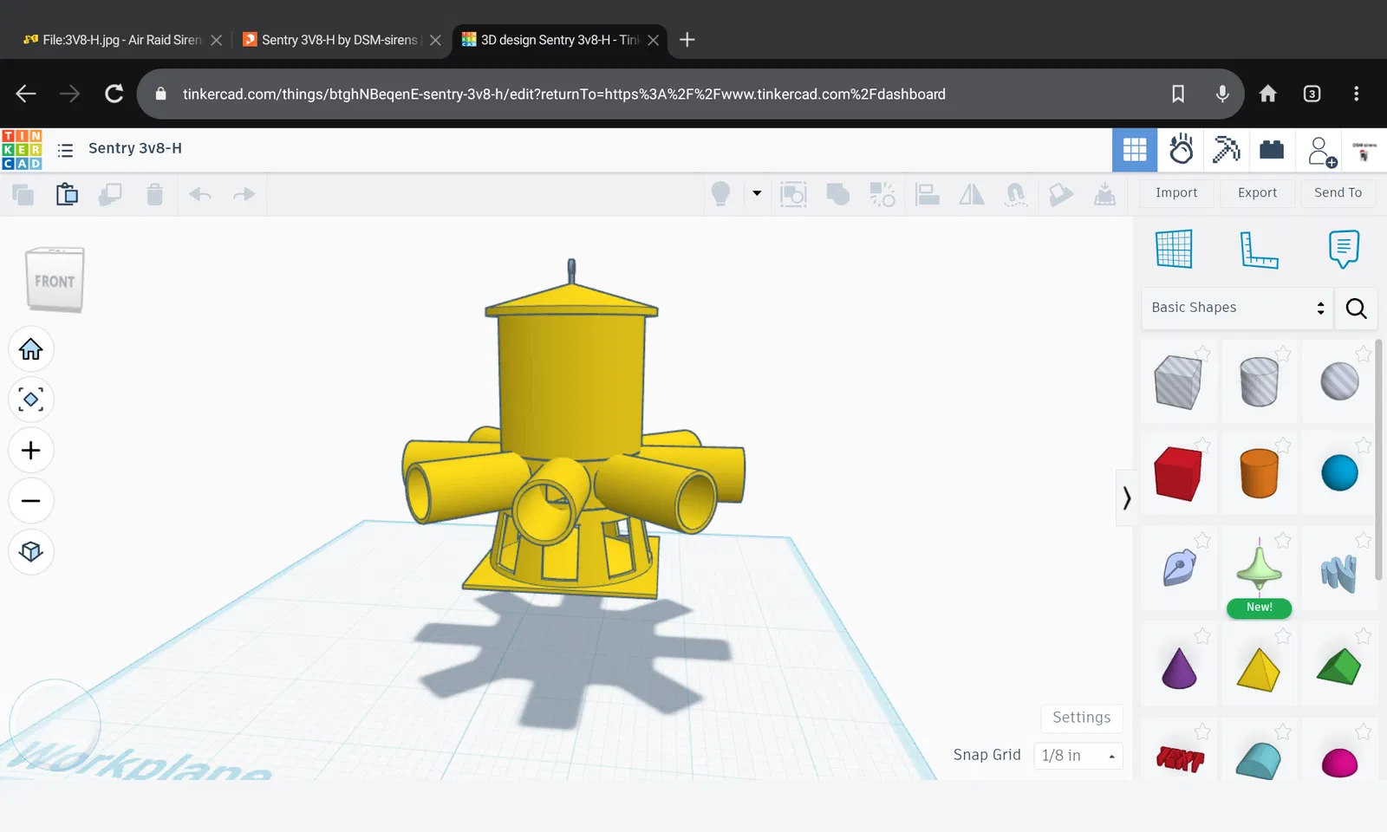1387x832 pixels.
Task: Click the browser address bar URL
Action: pos(563,94)
